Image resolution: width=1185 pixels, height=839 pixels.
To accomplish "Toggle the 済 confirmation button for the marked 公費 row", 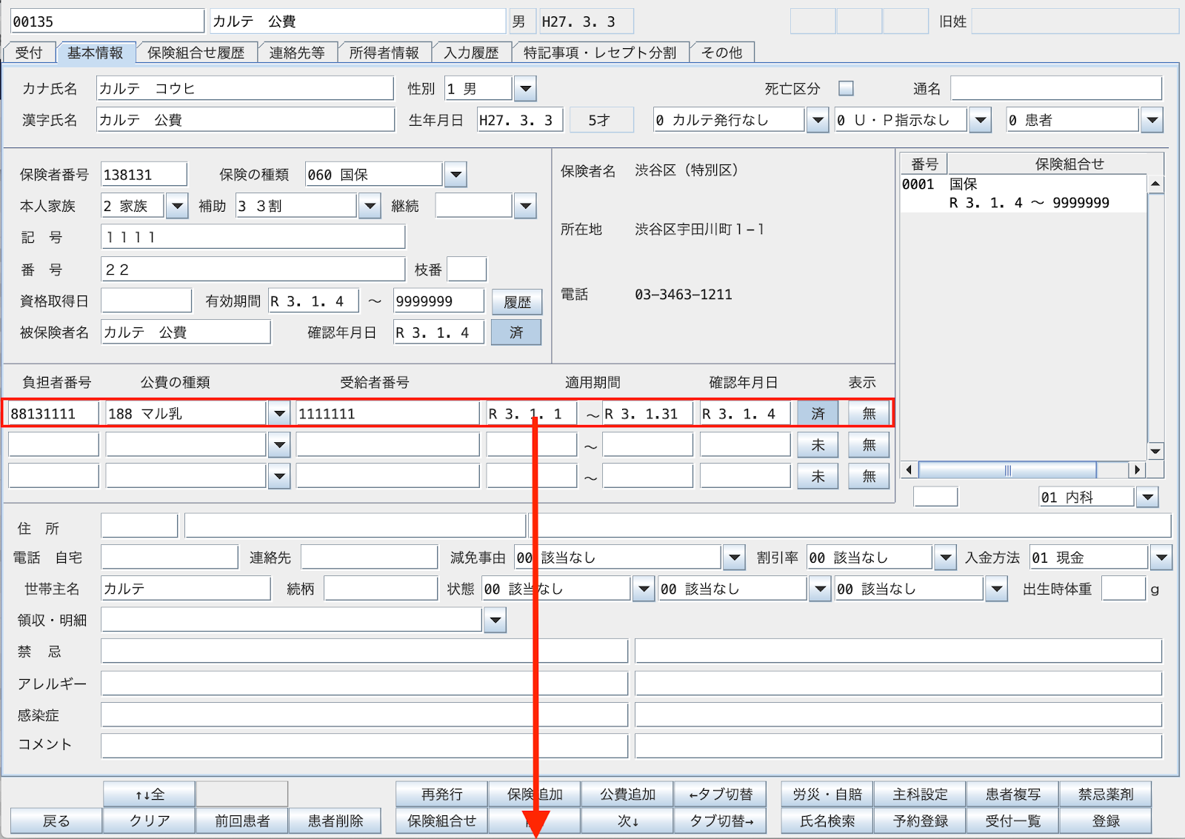I will (x=818, y=413).
